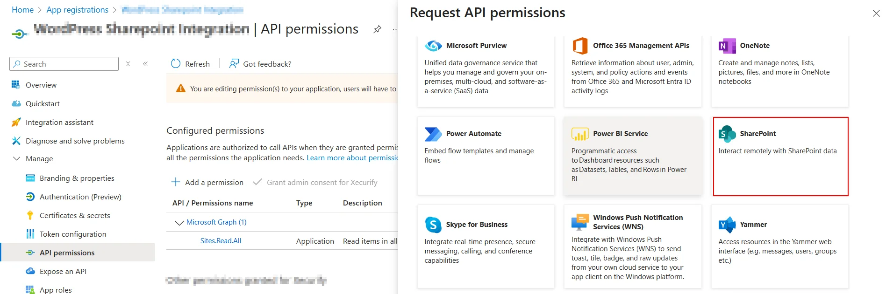886x294 pixels.
Task: Click the Diagnose and solve problems icon
Action: (x=16, y=141)
